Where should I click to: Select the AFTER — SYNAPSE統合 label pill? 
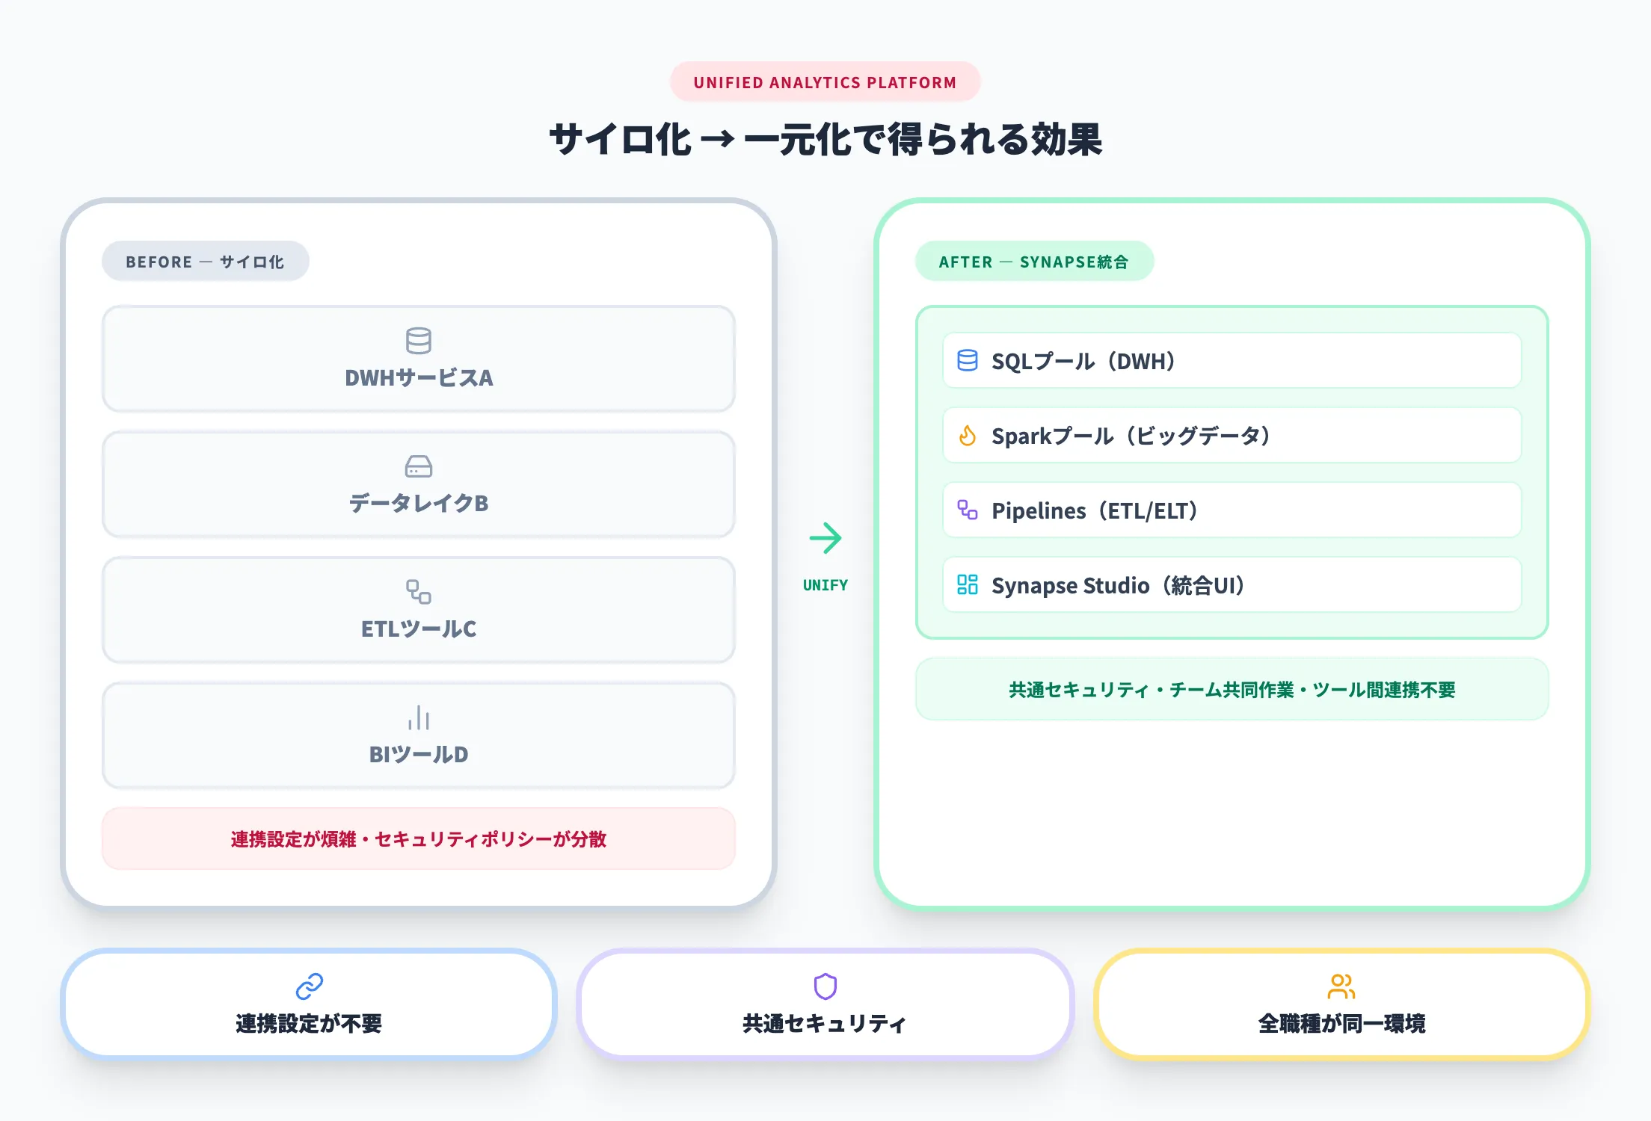point(1034,262)
